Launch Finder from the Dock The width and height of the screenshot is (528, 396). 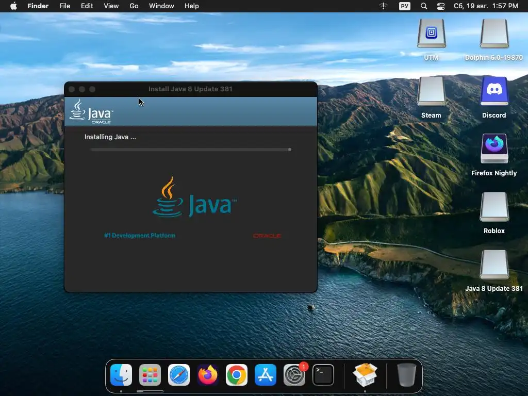coord(121,374)
